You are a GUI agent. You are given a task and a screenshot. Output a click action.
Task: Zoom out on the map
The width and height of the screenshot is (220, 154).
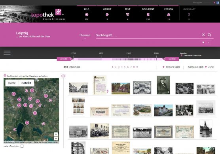point(56,139)
